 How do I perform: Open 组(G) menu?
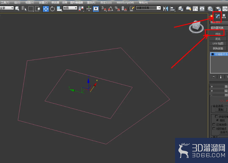click(17, 3)
